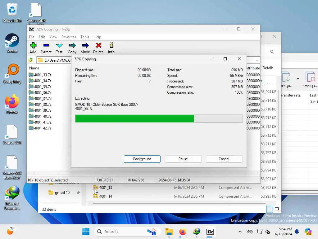
Task: Expand the 7-Zip address bar dropdown
Action: tap(257, 60)
